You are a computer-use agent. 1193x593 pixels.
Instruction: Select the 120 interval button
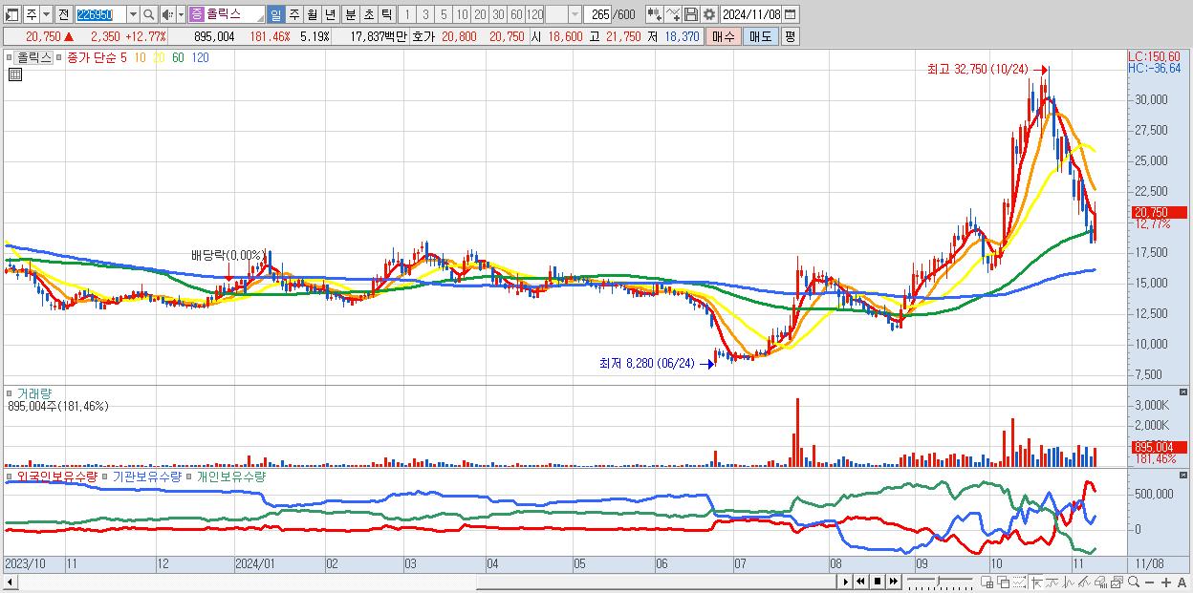tap(535, 14)
